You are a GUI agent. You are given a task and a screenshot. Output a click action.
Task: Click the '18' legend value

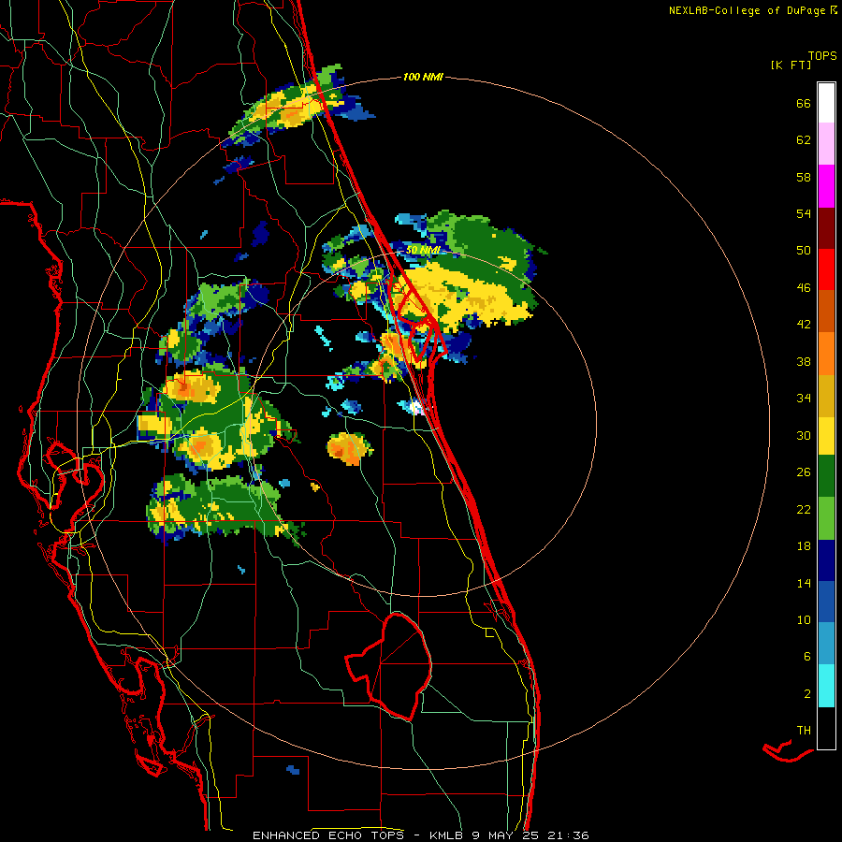tap(804, 546)
